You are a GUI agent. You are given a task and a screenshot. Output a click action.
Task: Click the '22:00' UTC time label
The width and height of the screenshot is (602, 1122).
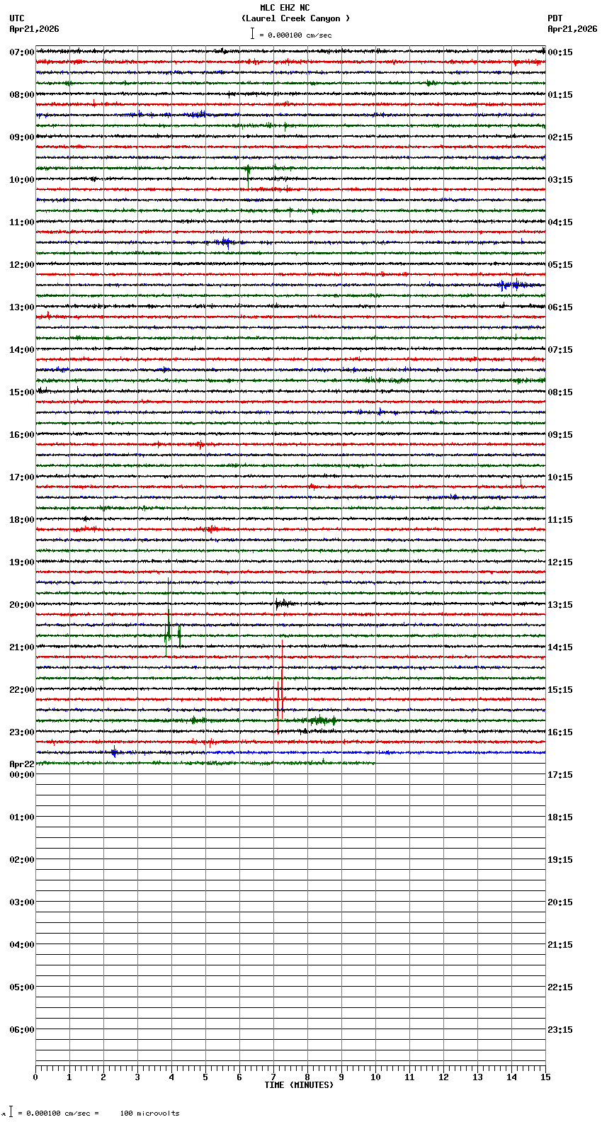tap(21, 690)
